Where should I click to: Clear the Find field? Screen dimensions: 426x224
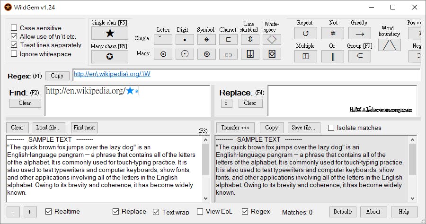[x=25, y=103]
